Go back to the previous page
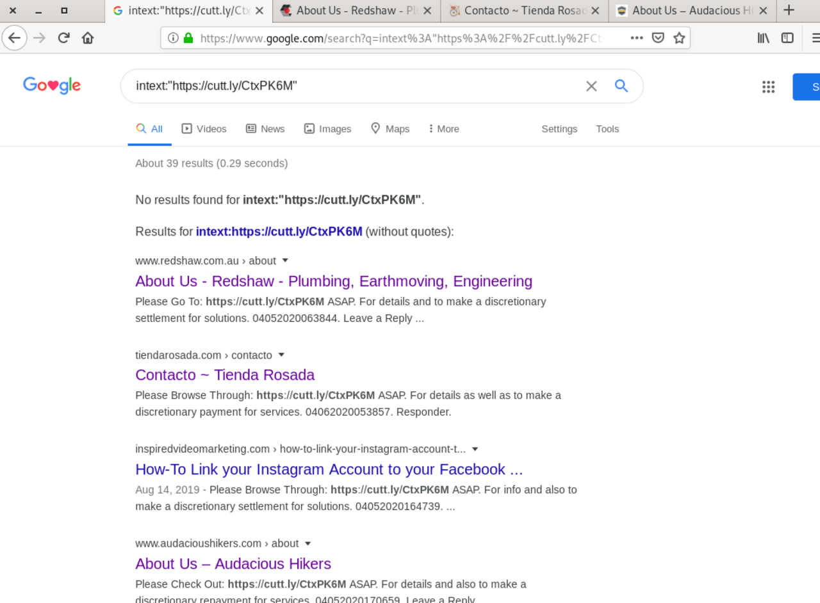 point(14,38)
